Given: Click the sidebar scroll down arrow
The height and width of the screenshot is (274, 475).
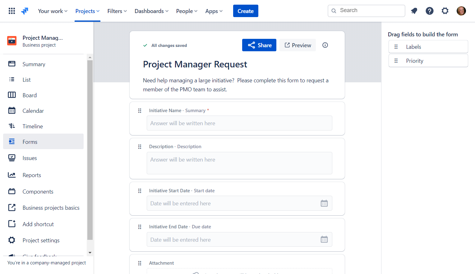Looking at the screenshot, I should 90,253.
